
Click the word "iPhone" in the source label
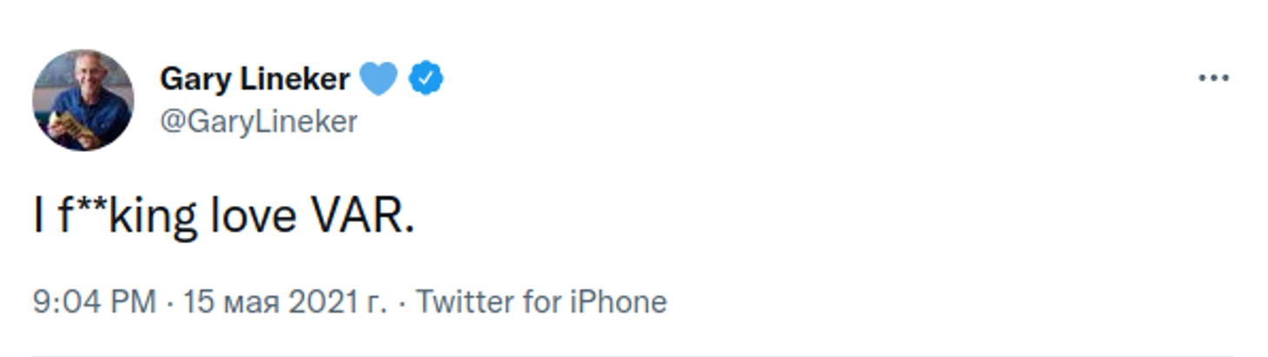618,301
